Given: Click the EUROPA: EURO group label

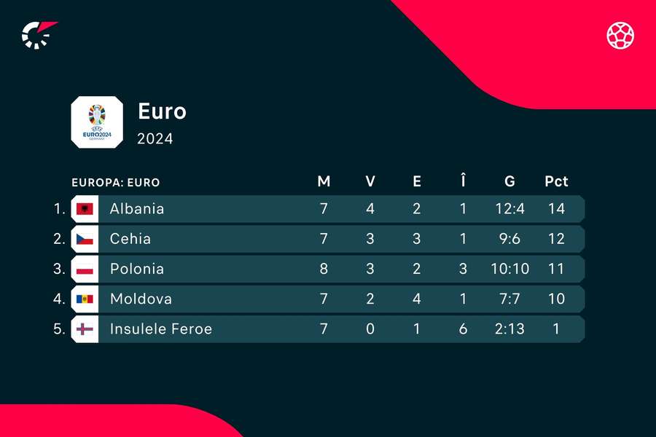Looking at the screenshot, I should coord(116,183).
